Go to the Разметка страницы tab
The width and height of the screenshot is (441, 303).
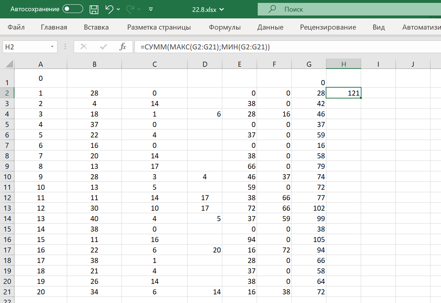(159, 27)
